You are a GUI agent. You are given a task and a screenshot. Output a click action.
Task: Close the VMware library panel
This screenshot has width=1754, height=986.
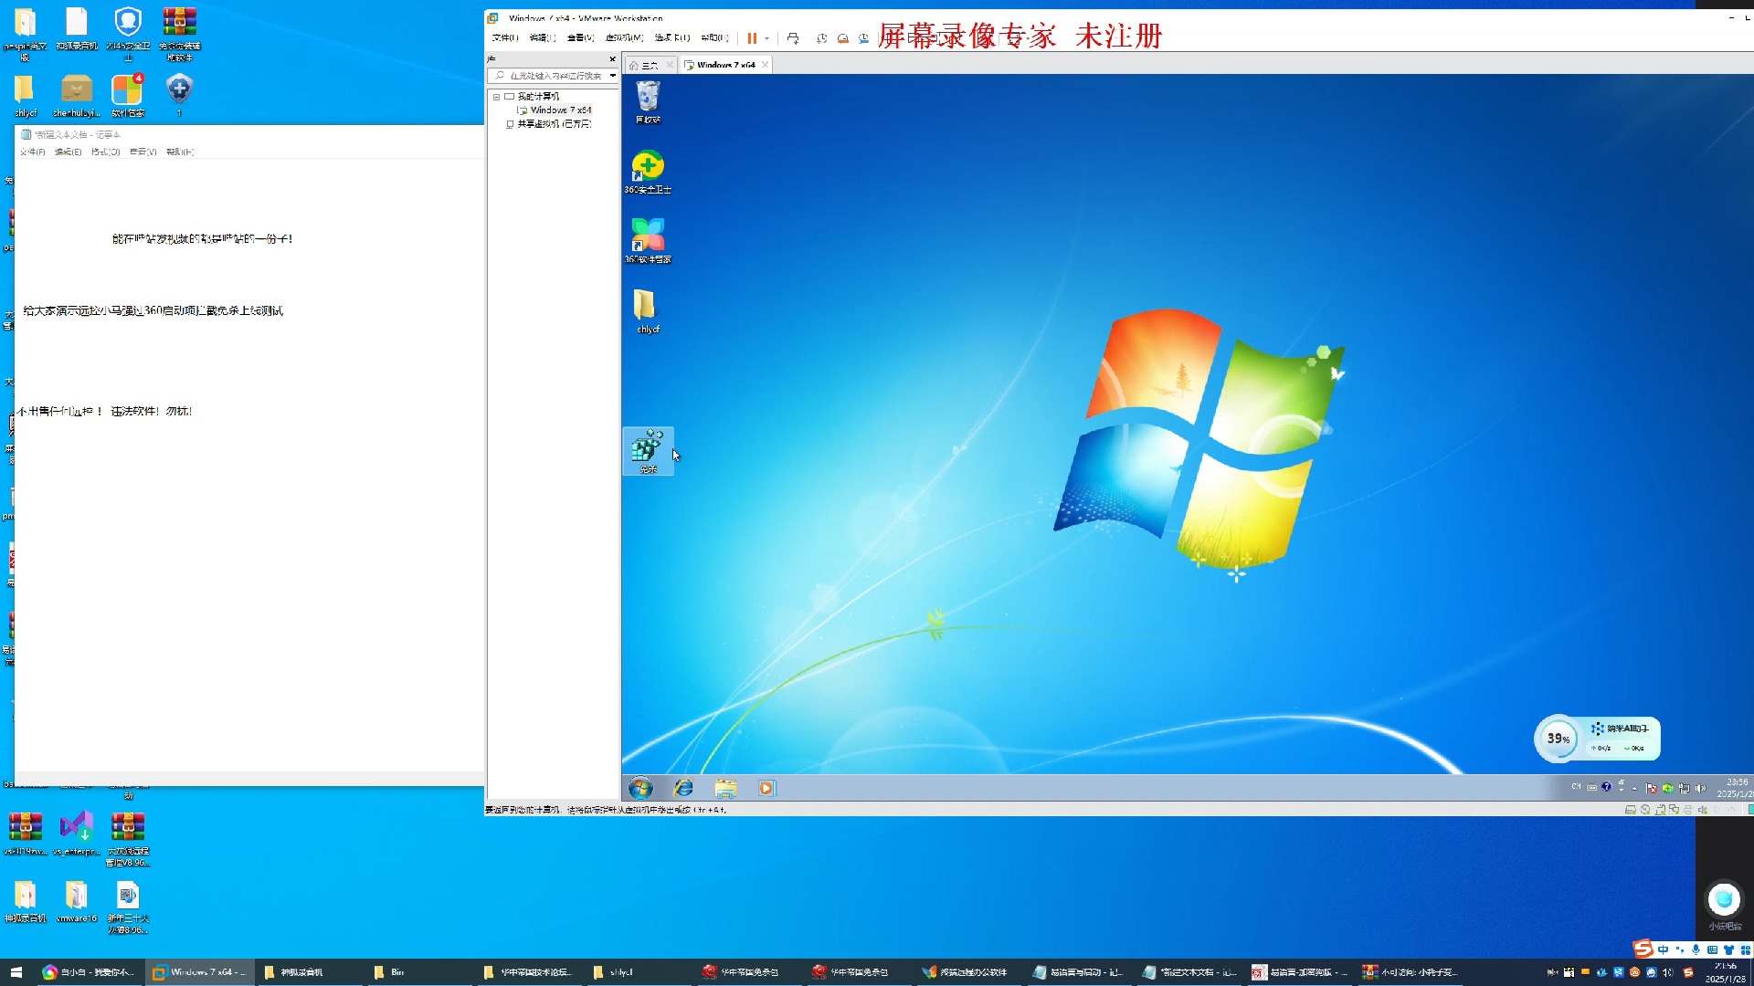tap(612, 58)
